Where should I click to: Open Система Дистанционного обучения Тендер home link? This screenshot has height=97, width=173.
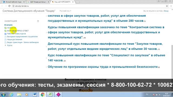coord(29,11)
